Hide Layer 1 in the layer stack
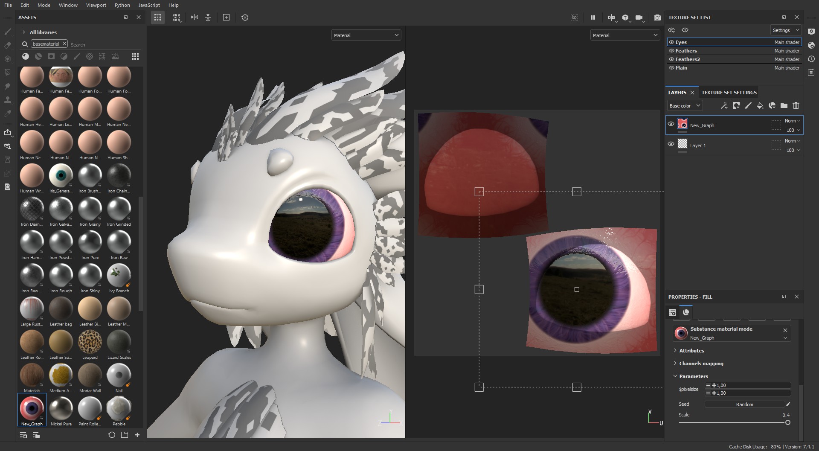The height and width of the screenshot is (451, 819). 671,144
